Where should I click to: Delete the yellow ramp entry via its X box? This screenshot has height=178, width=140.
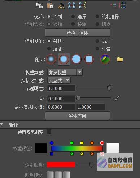[x=82, y=154]
